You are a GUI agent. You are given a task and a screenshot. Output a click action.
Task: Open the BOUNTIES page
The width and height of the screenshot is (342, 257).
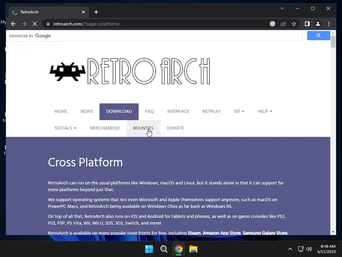coord(143,128)
